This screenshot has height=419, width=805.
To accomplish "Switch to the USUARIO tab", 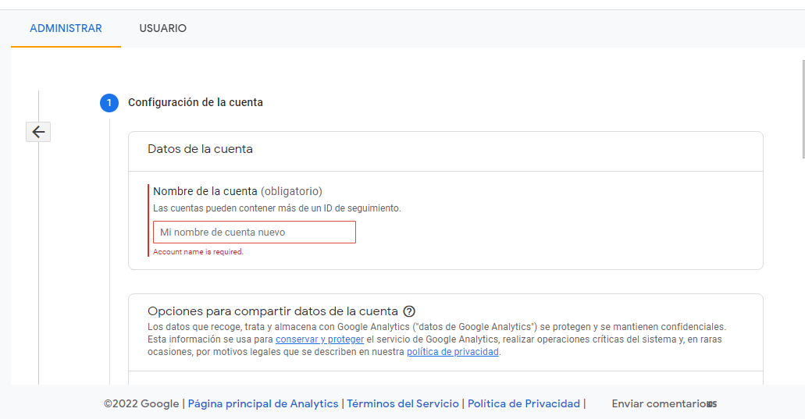I will pos(162,28).
